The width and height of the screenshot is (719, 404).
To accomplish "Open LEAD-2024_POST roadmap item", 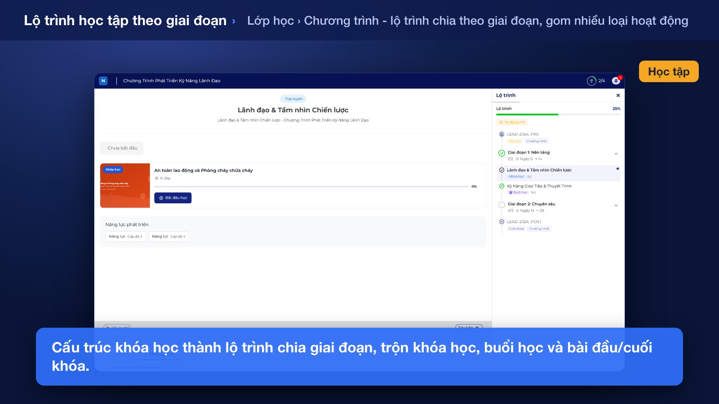I will coord(524,222).
